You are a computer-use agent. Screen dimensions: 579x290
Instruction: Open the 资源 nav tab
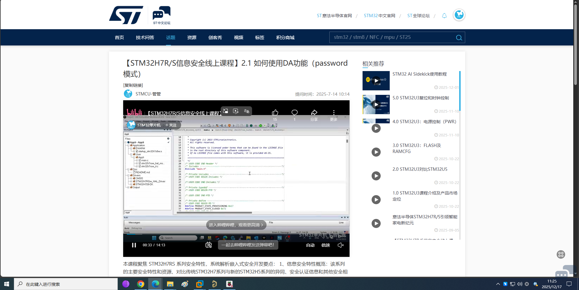coord(192,37)
